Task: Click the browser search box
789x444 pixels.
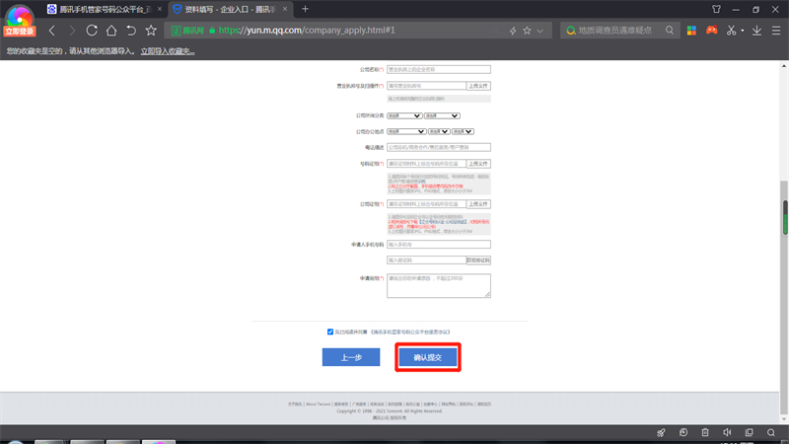Action: [619, 31]
